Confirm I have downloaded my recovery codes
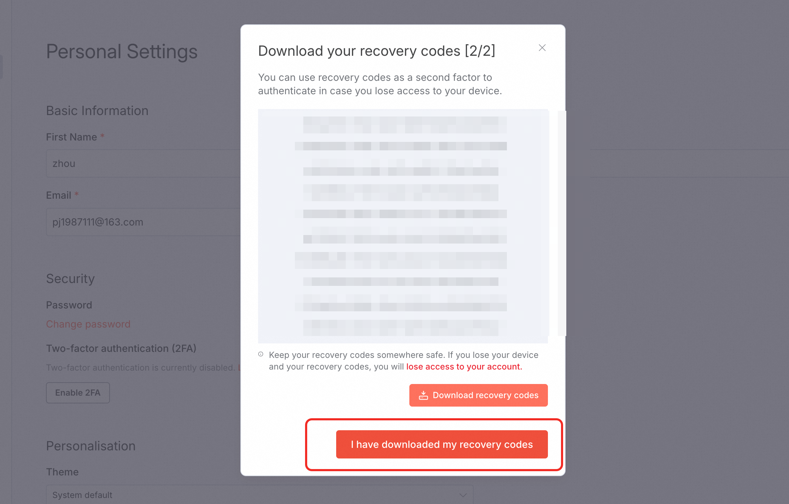Screen dimensions: 789x504 [x=442, y=444]
